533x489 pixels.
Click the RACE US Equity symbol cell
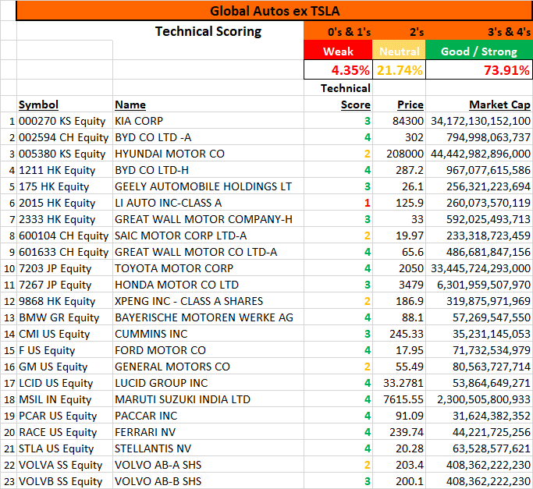coord(65,432)
